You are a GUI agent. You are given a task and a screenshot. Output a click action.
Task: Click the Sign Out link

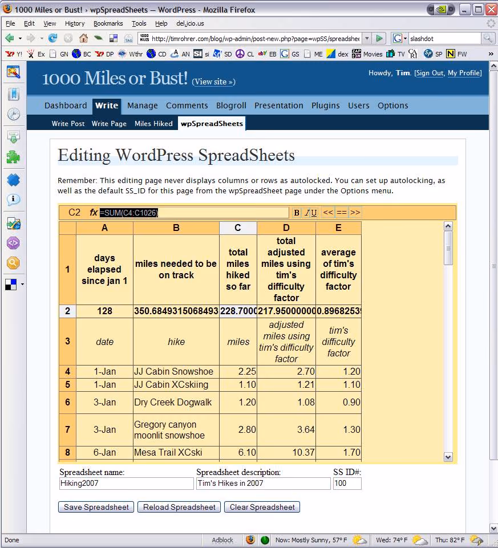(x=430, y=73)
